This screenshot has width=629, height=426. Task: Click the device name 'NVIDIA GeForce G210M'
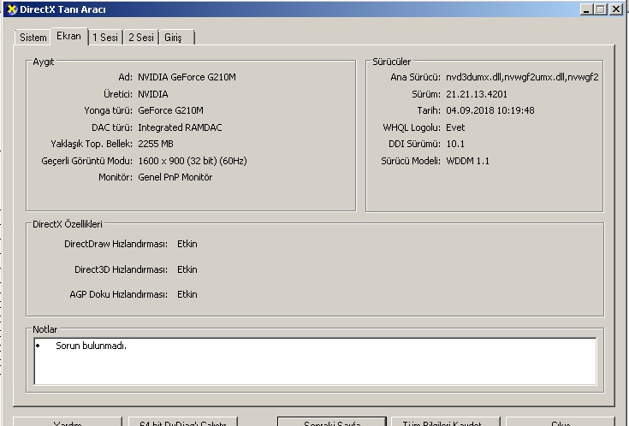coord(187,77)
